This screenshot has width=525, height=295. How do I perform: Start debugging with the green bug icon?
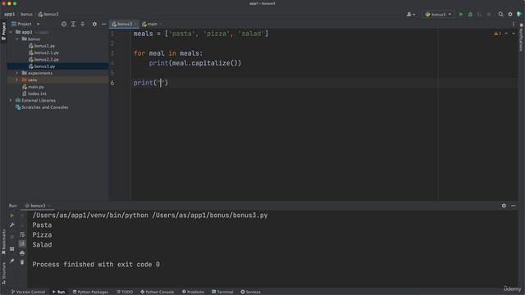(470, 15)
